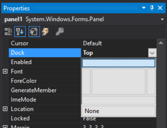Image resolution: width=167 pixels, height=128 pixels.
Task: Click the scrollbar up arrow
Action: click(x=161, y=43)
